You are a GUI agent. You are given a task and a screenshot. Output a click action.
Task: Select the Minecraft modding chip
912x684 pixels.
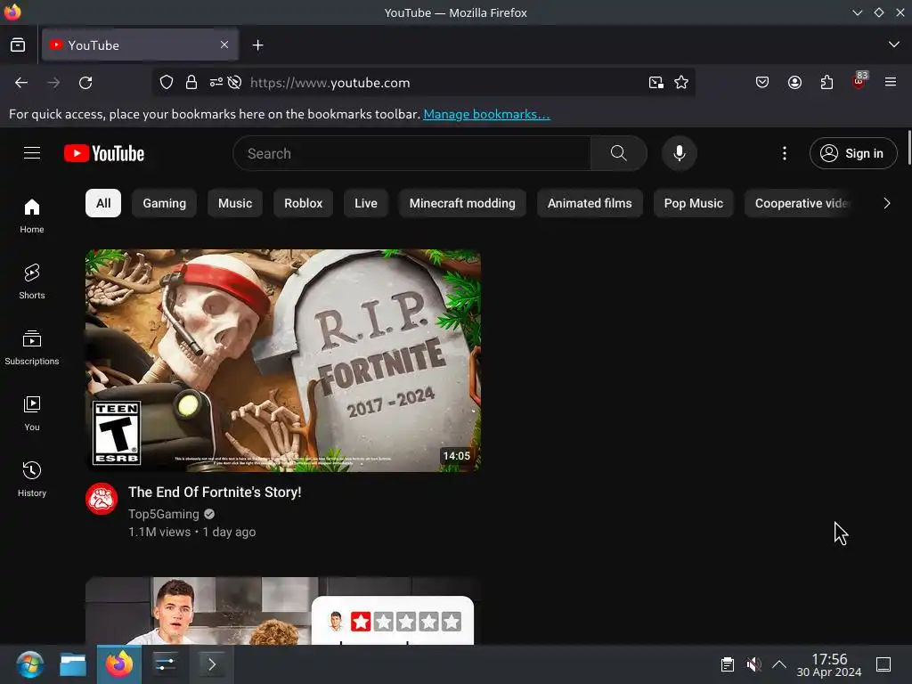click(462, 203)
